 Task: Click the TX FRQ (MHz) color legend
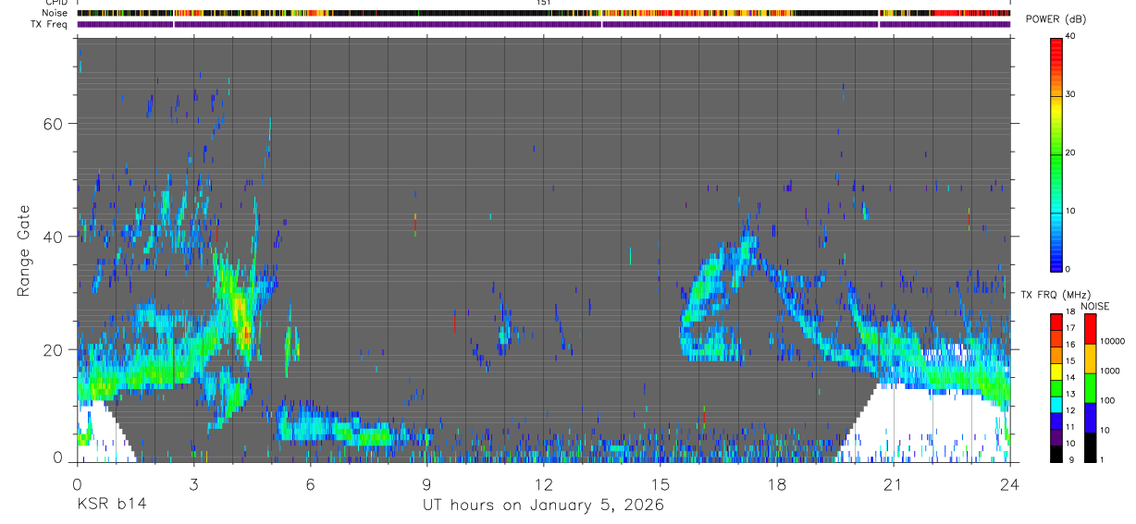click(x=1056, y=388)
